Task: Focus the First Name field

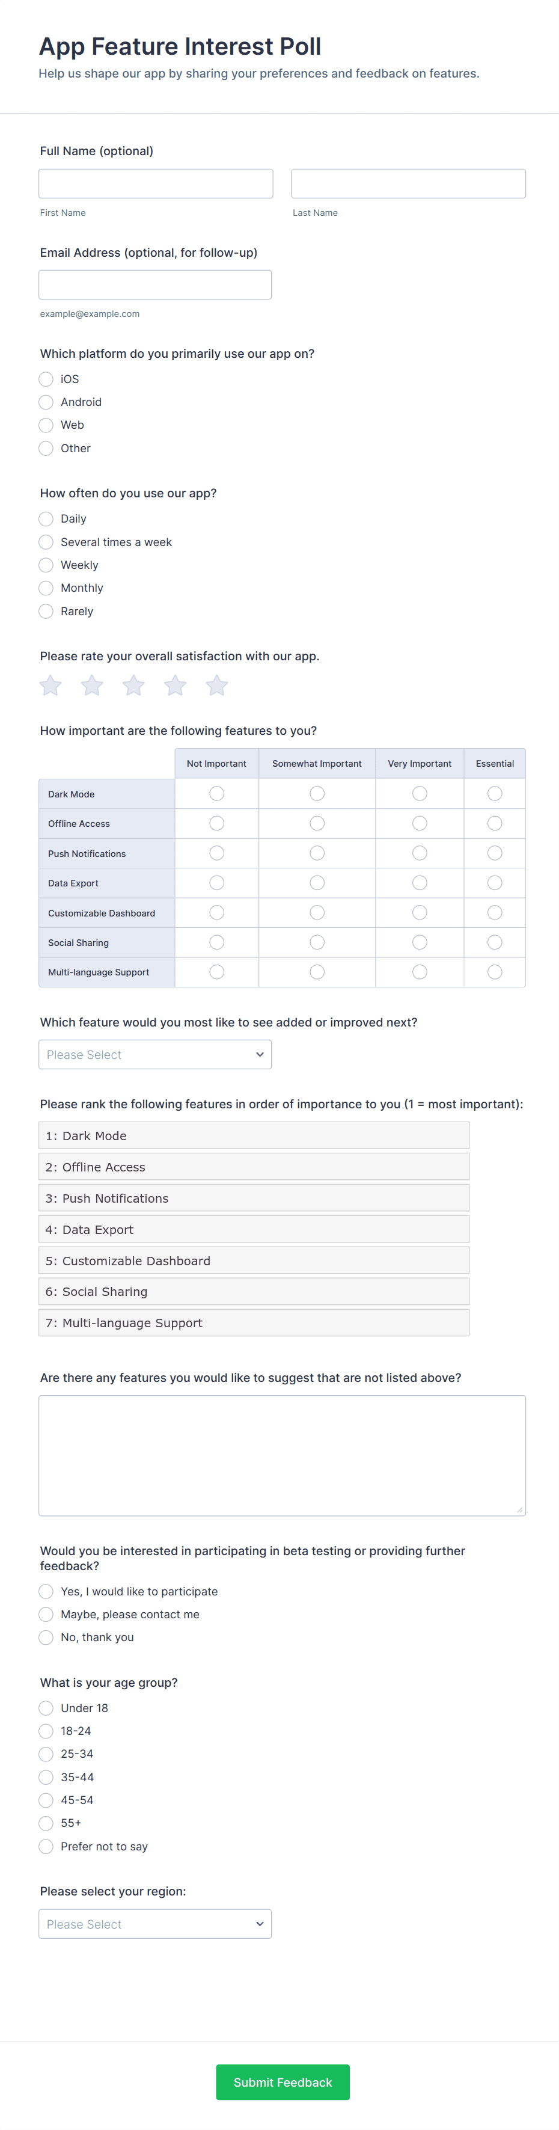Action: click(156, 183)
